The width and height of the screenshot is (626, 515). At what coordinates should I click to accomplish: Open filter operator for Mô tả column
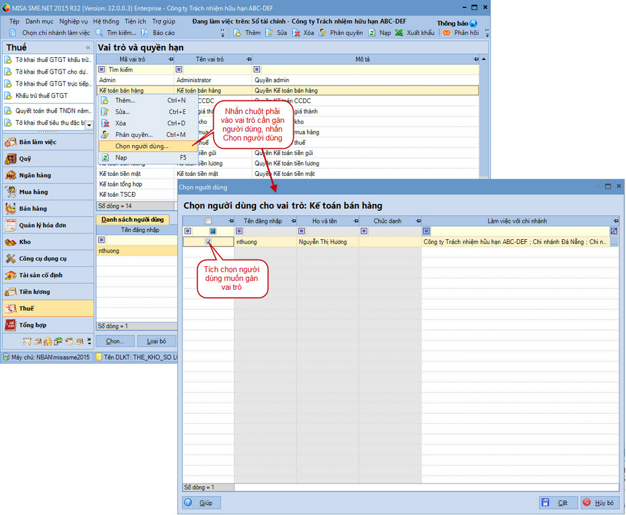257,69
